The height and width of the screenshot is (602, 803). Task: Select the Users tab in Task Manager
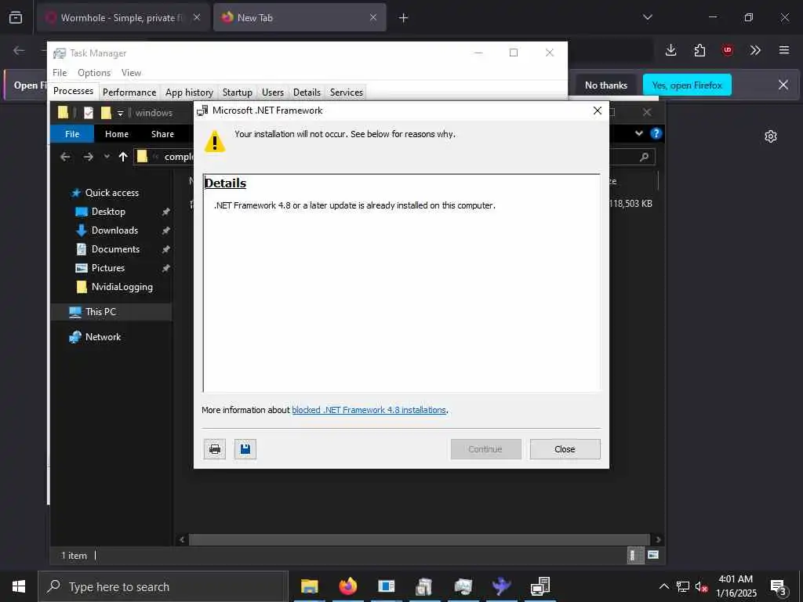[272, 92]
